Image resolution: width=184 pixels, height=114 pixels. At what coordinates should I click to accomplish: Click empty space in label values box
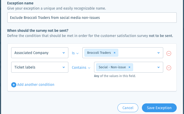[x=145, y=67]
